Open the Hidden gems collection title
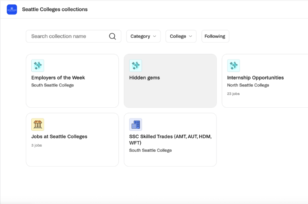The height and width of the screenshot is (204, 308). (x=145, y=77)
